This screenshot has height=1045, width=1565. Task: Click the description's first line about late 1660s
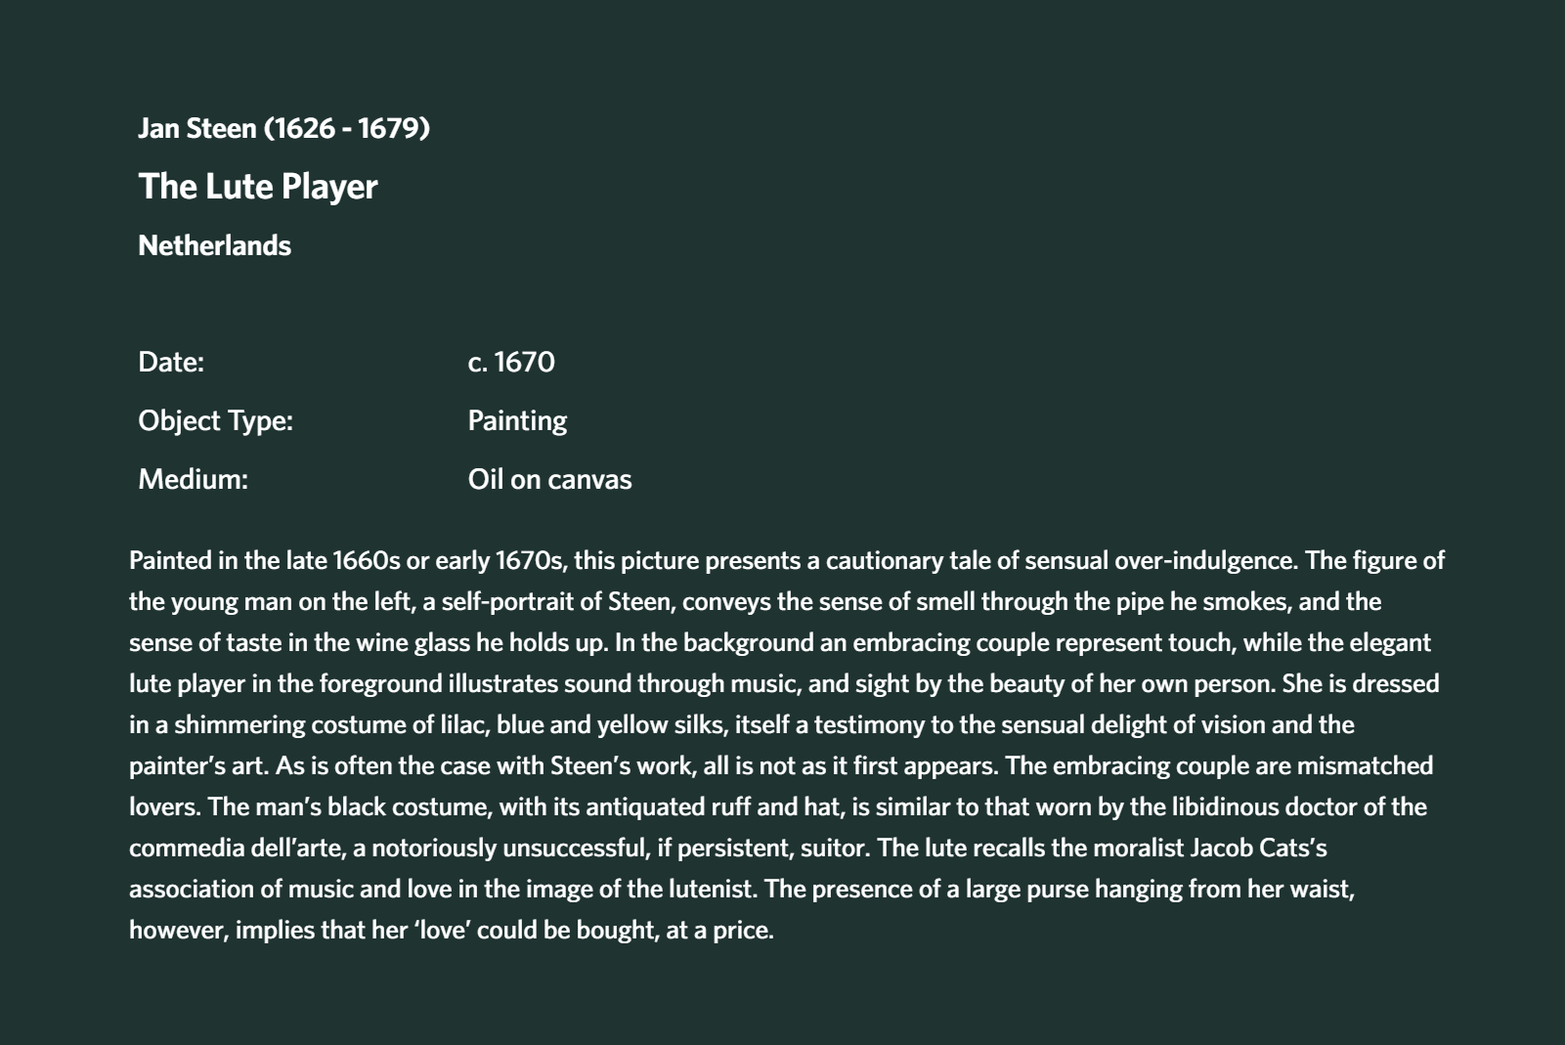[787, 560]
